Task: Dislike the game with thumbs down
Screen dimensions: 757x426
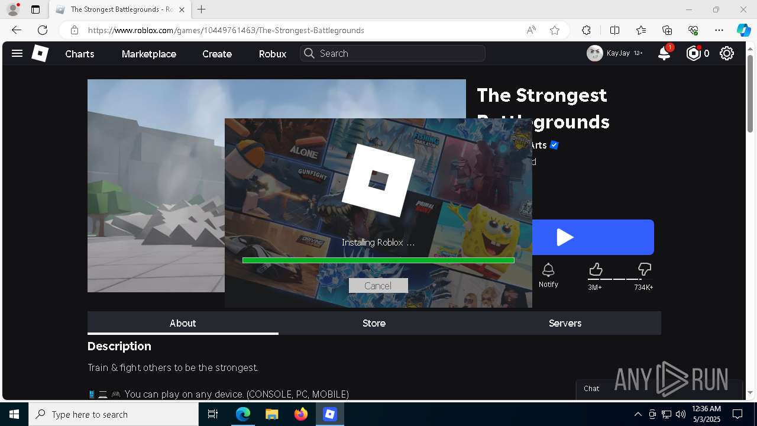Action: click(x=644, y=270)
